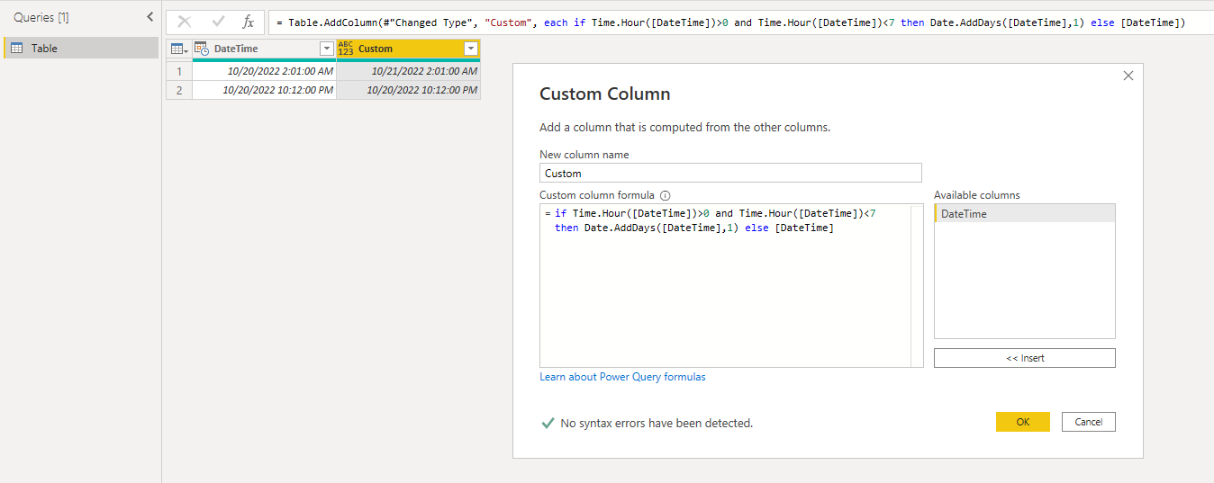Select the DateTime column header

(x=264, y=49)
